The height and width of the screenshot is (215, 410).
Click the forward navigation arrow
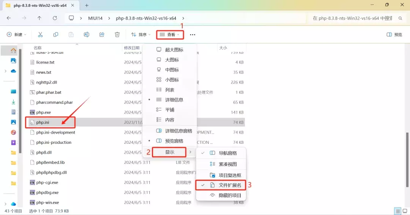(x=24, y=18)
